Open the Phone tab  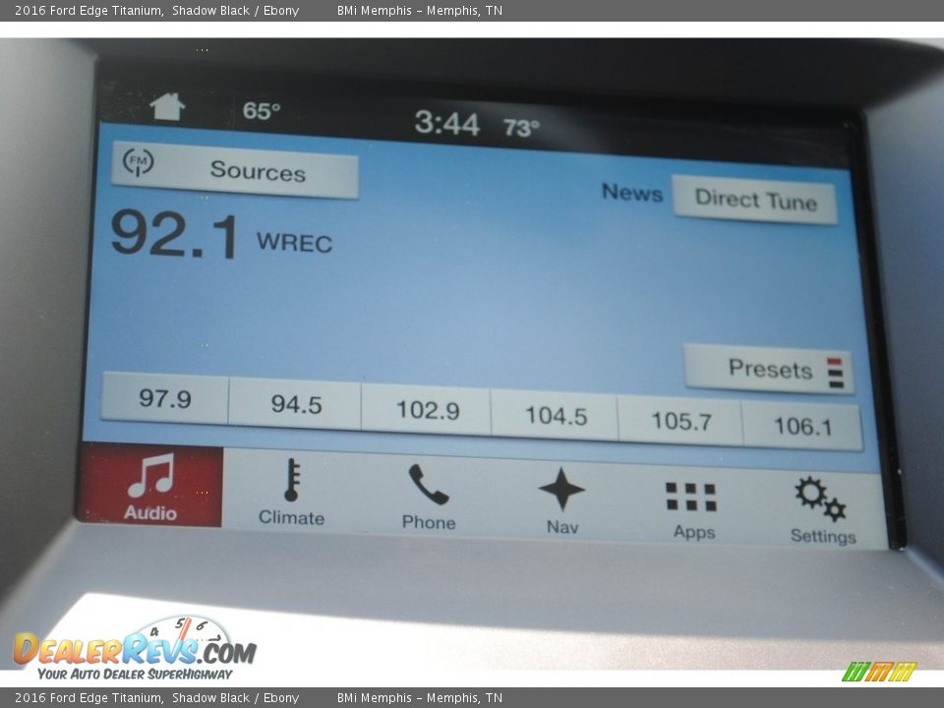[x=428, y=498]
